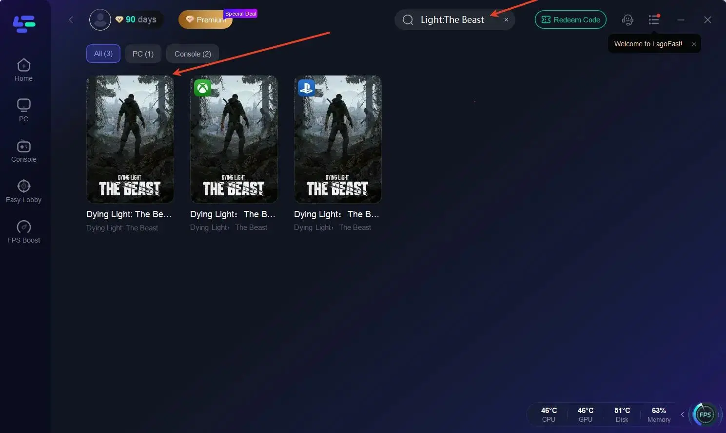The width and height of the screenshot is (726, 433).
Task: Select the Xbox Dying Light: The Beast thumbnail
Action: coord(234,139)
